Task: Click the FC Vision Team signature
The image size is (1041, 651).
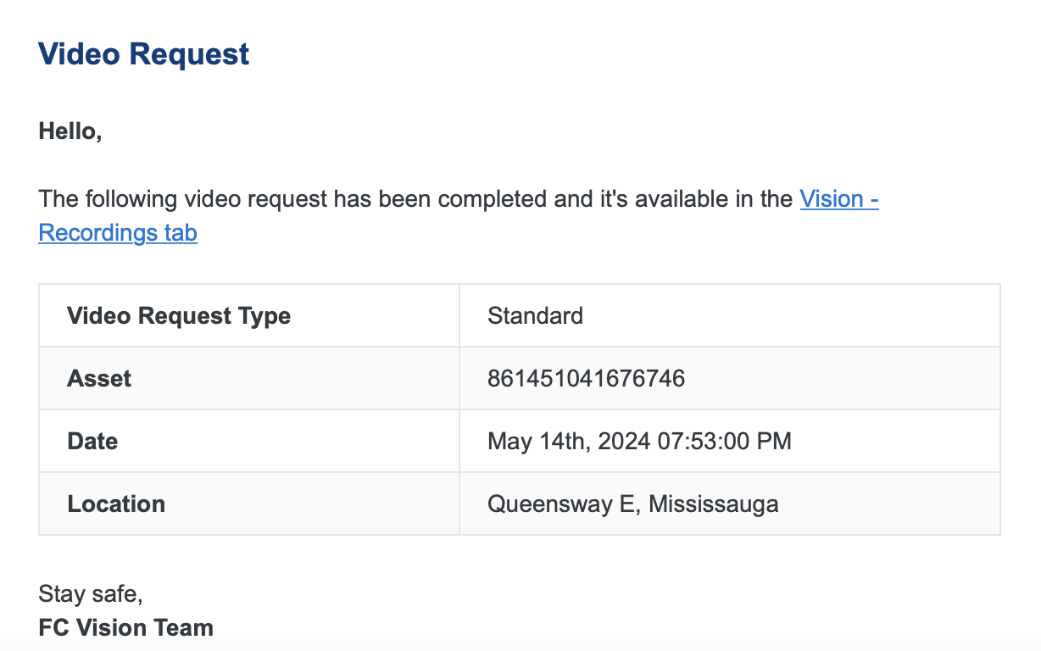Action: tap(126, 628)
